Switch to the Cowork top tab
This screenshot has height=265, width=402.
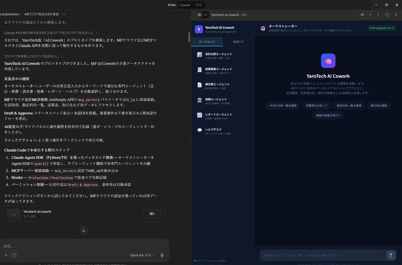tap(185, 5)
